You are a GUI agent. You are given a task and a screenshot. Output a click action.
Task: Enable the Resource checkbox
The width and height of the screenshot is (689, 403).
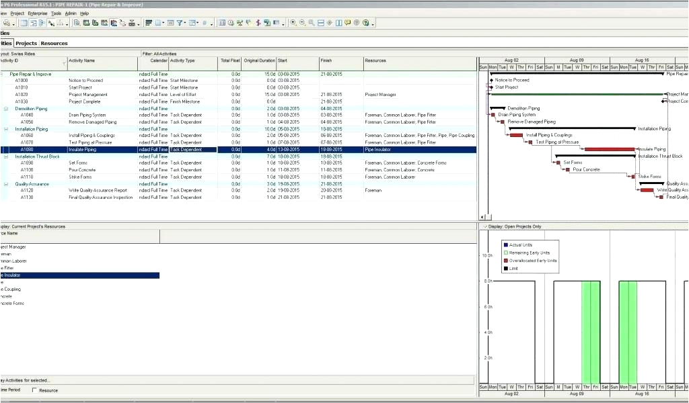[x=34, y=390]
